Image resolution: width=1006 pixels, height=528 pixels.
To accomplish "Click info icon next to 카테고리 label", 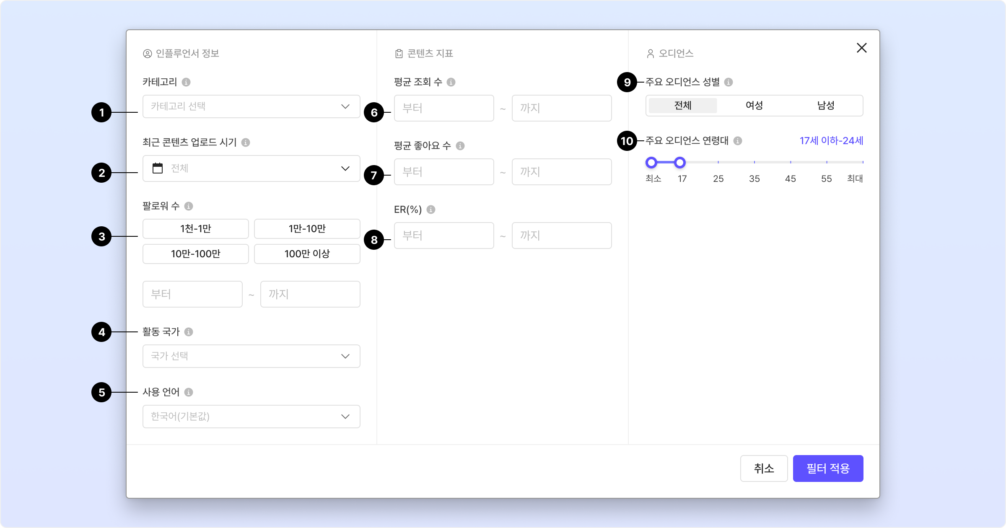I will point(186,82).
